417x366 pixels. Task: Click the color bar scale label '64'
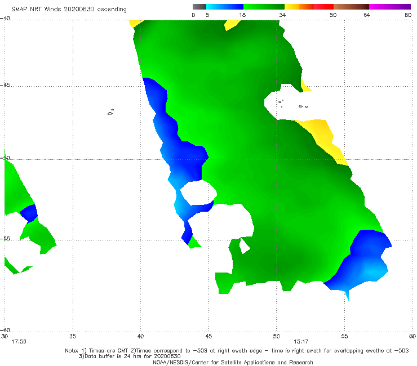[x=367, y=15]
